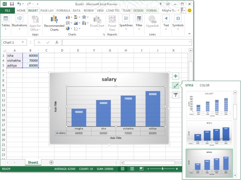Open the Insert Column Chart dropdown
This screenshot has height=180, width=241.
click(x=69, y=17)
